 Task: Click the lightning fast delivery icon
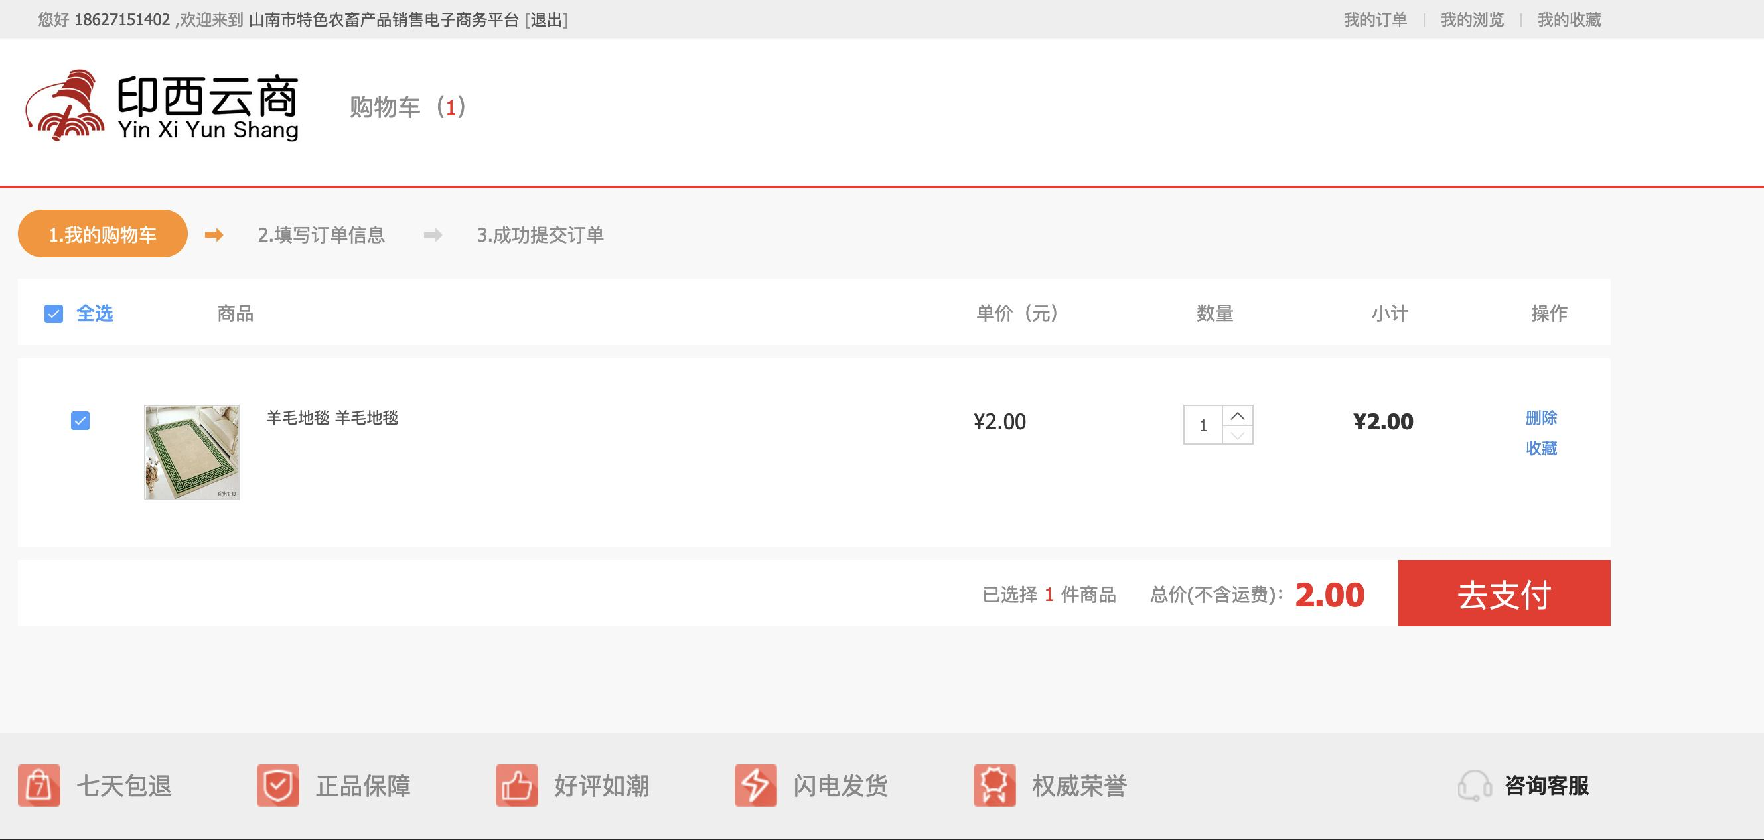(756, 785)
